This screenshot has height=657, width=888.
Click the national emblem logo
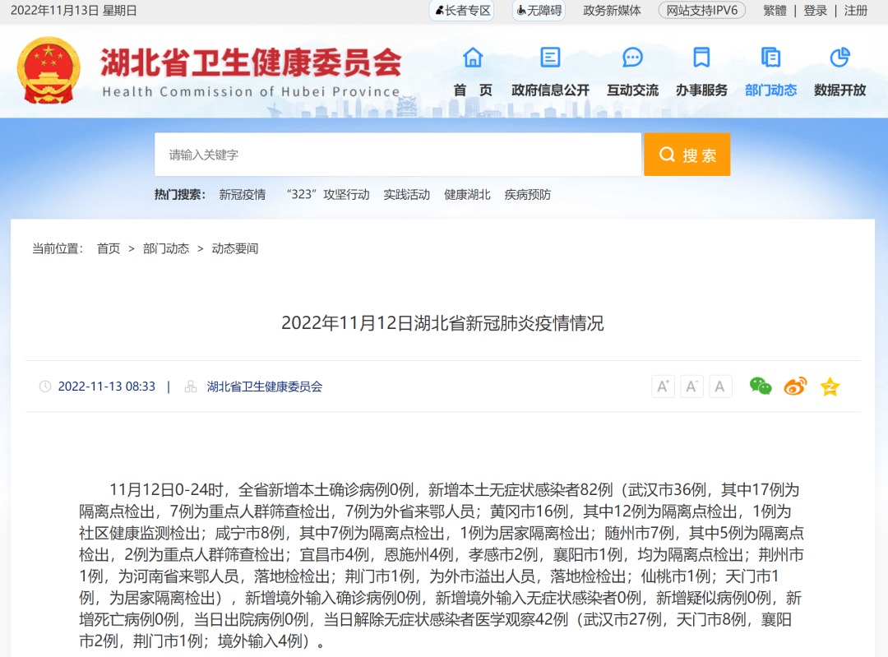pos(49,70)
